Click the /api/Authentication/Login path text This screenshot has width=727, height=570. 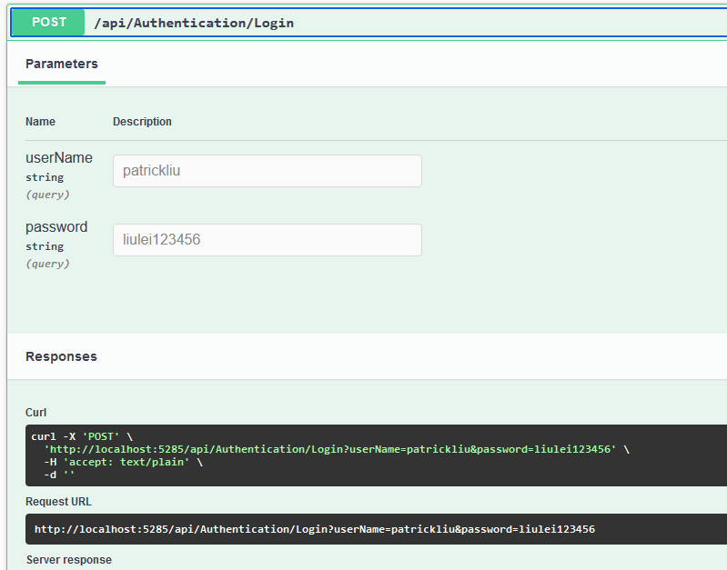pos(194,23)
